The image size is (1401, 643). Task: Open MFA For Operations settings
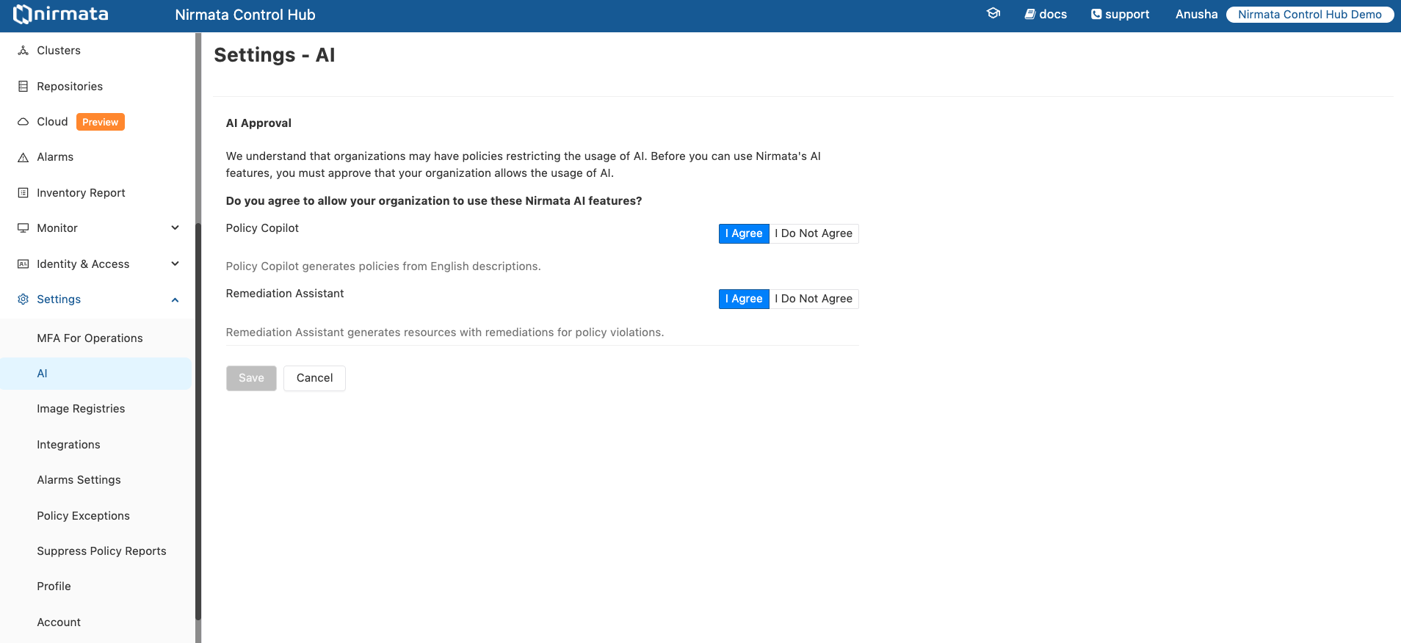coord(90,338)
